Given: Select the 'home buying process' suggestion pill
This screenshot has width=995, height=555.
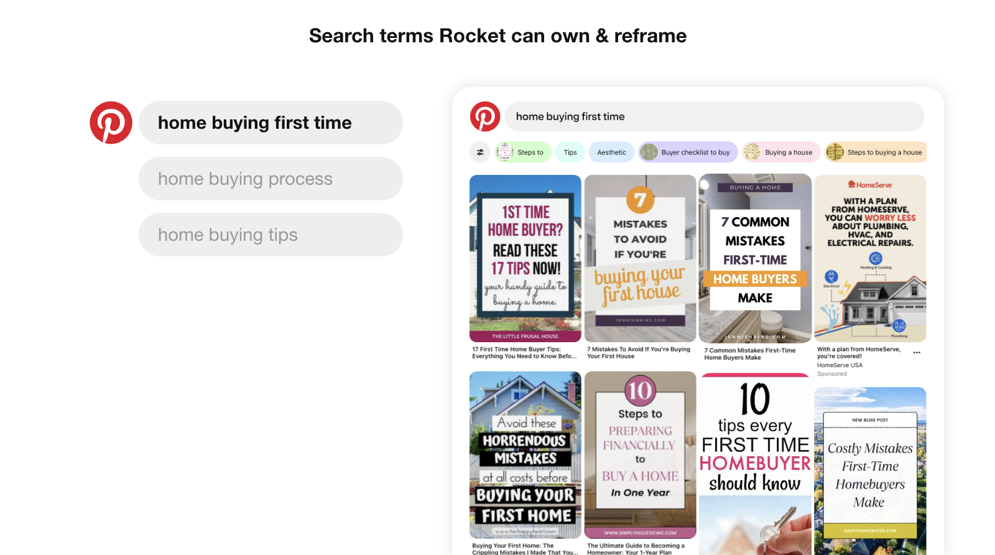Looking at the screenshot, I should pyautogui.click(x=271, y=179).
